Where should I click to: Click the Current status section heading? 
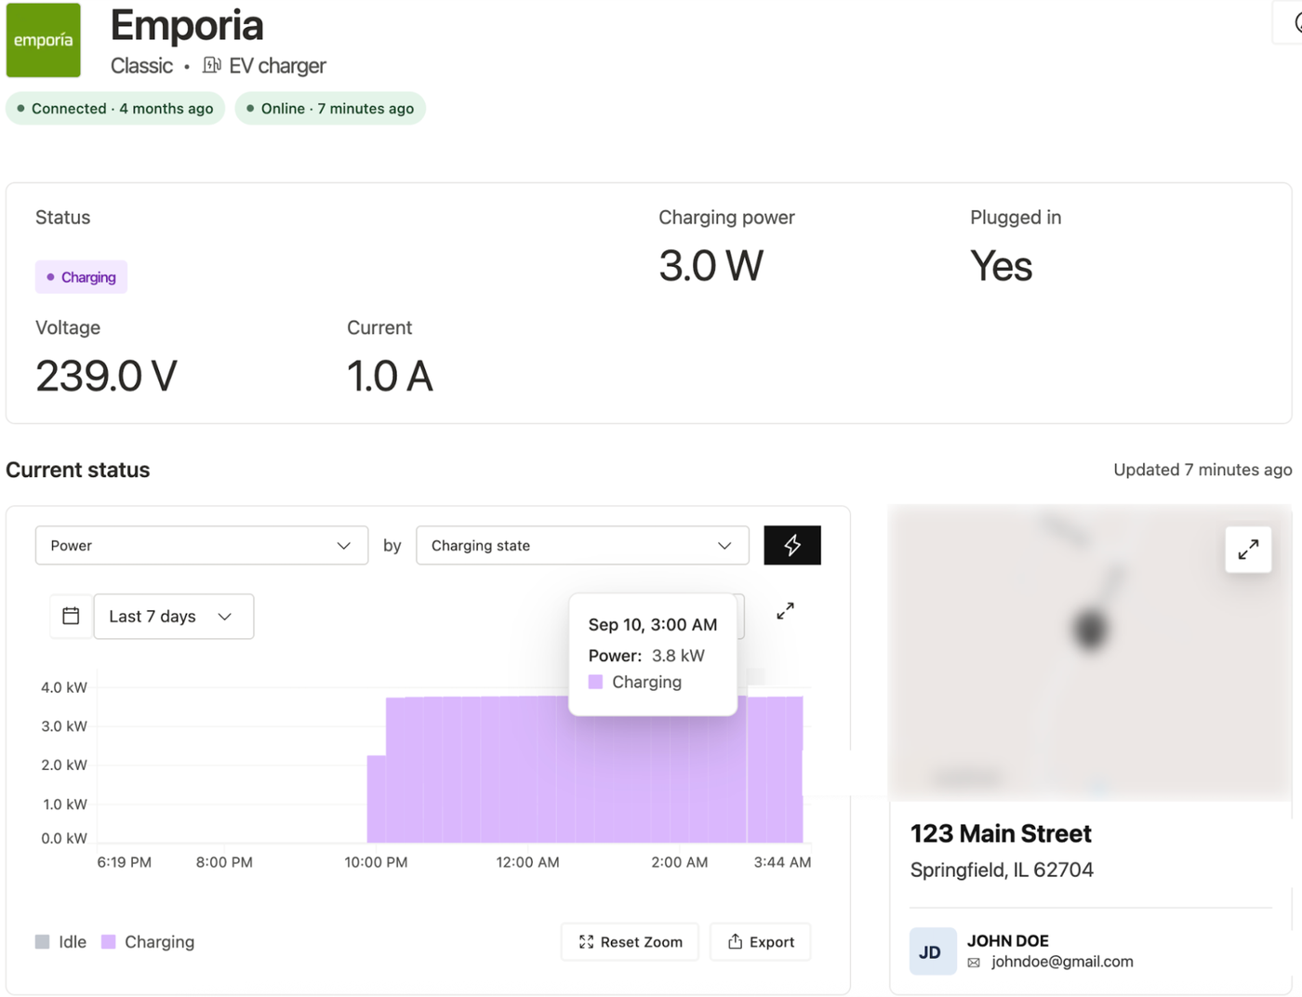[x=78, y=470]
